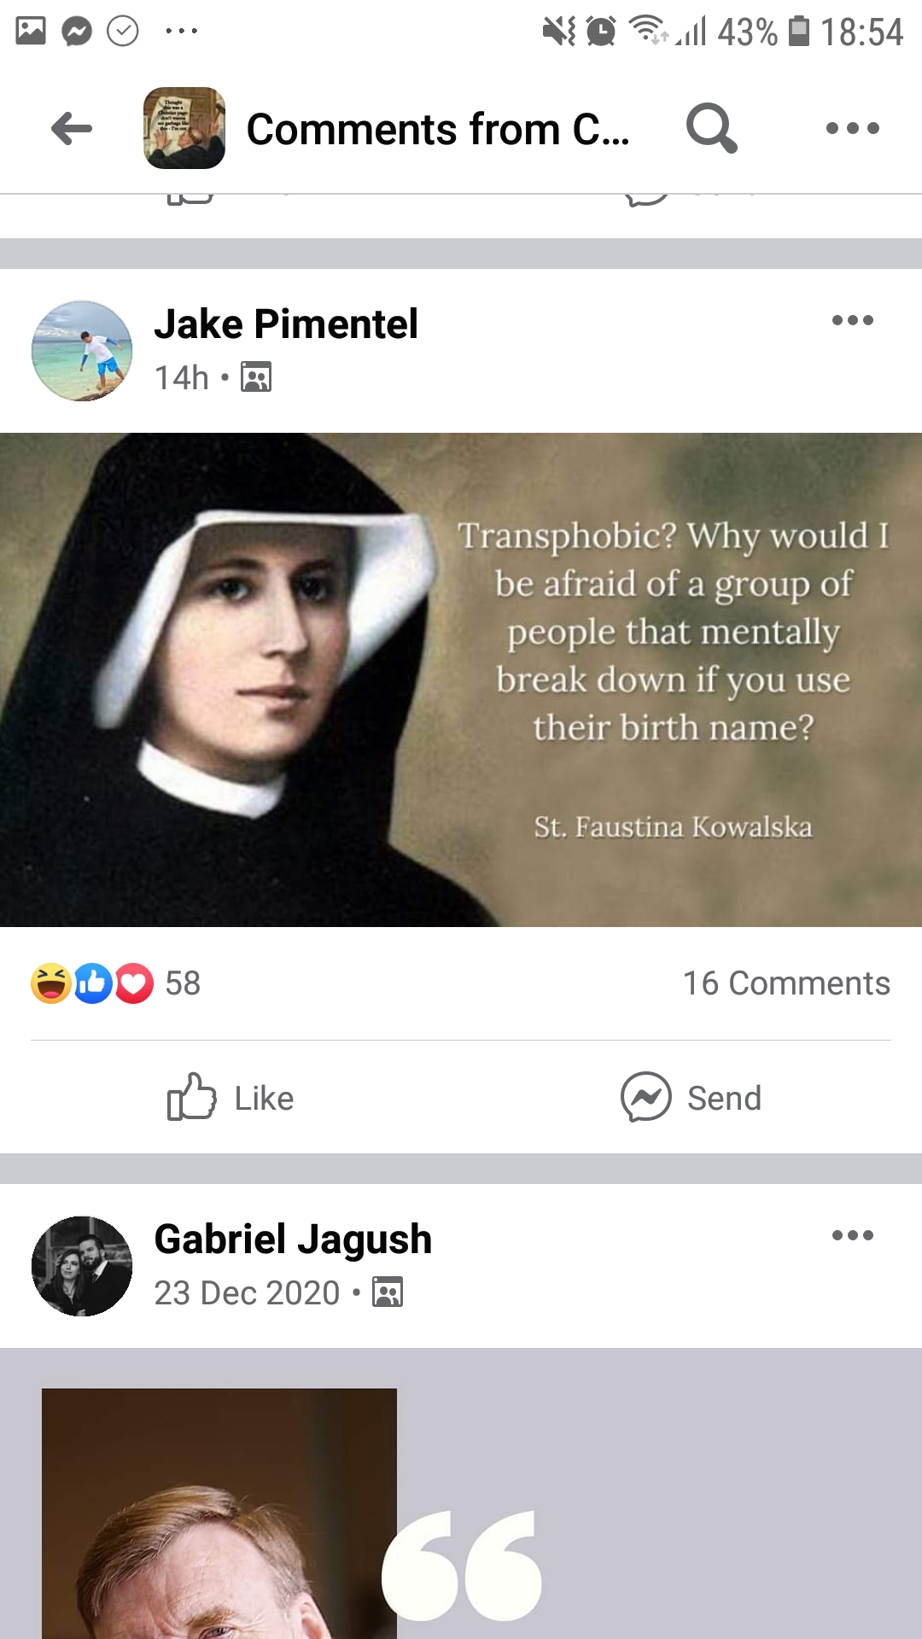The image size is (922, 1639).
Task: Tap the Messenger notification in status bar
Action: (77, 32)
